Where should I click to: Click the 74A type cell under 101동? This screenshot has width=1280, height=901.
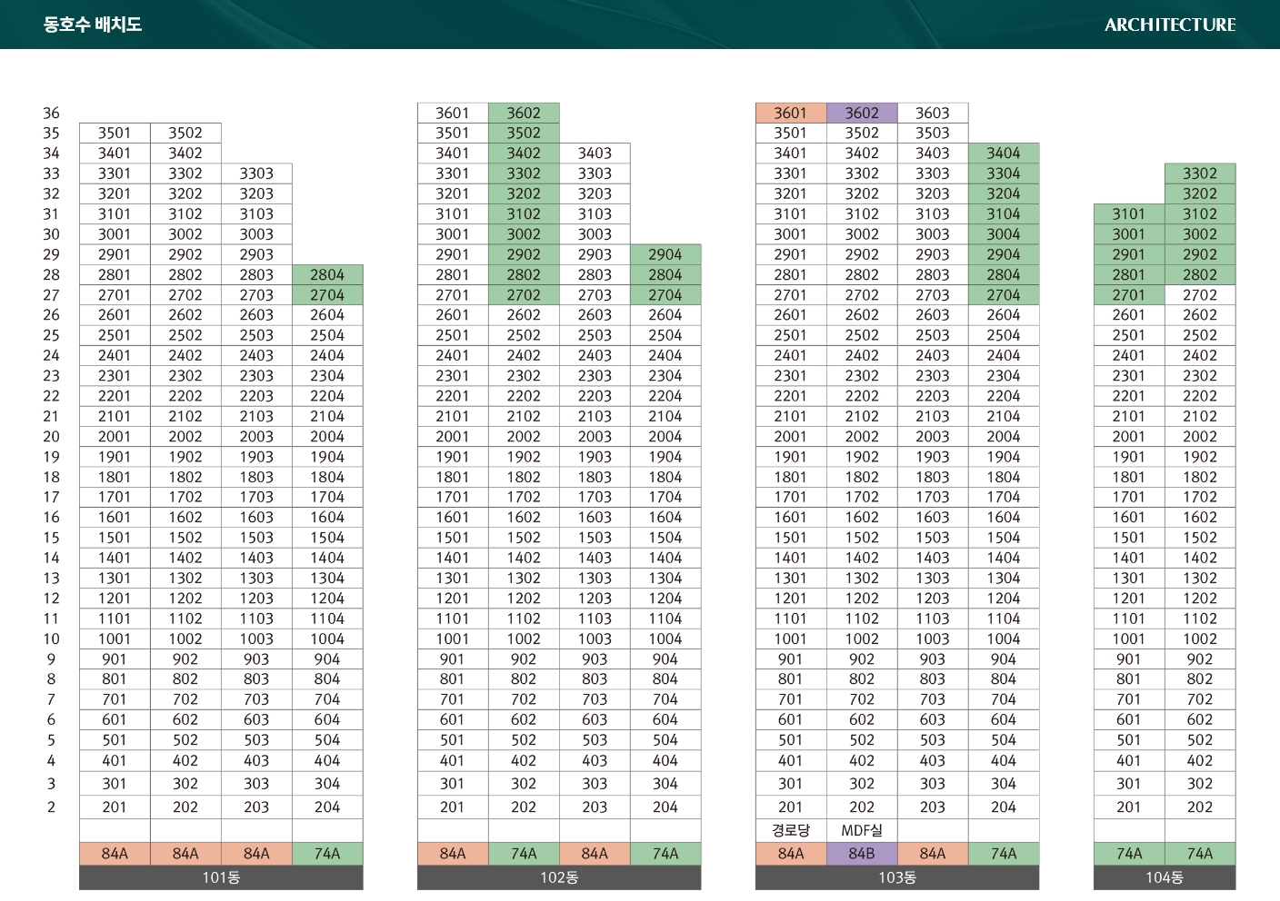(x=327, y=854)
